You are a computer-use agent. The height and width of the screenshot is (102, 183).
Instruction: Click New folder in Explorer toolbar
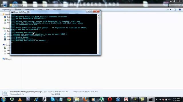click(57, 9)
